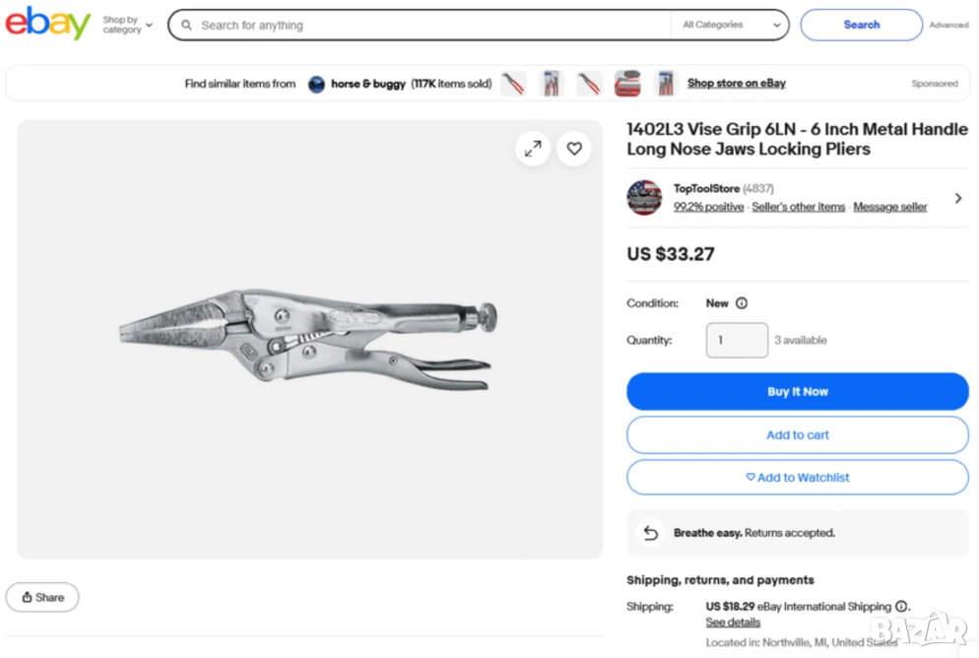Click the returns arrow icon
Screen dimensions: 979x658
click(x=650, y=533)
